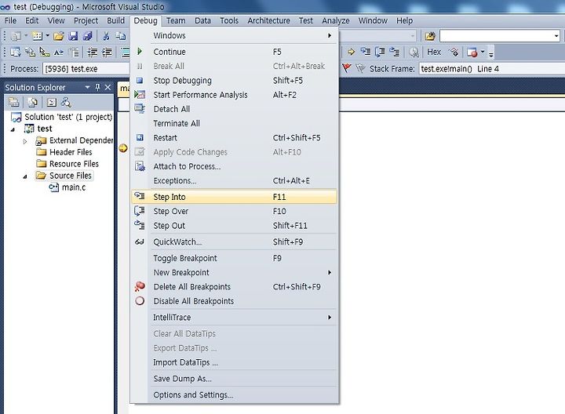Select Terminate All menu item
The height and width of the screenshot is (414, 565).
click(x=234, y=123)
